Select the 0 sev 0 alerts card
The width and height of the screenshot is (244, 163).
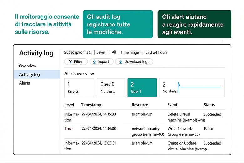pos(110,88)
